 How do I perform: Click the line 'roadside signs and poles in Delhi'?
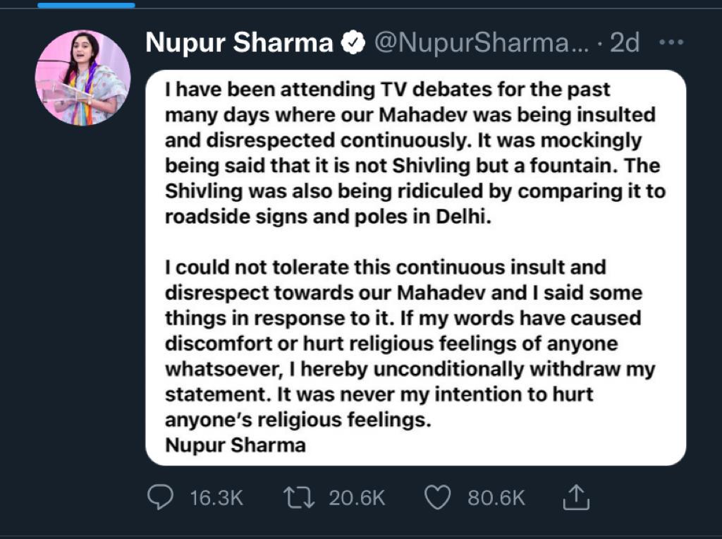326,217
